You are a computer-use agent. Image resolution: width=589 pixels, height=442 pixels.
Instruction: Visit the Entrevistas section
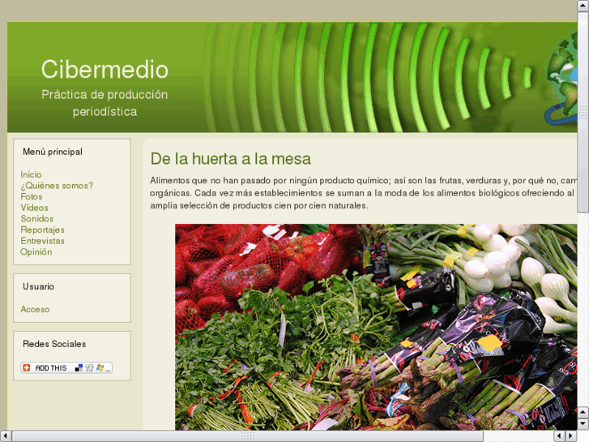point(42,241)
